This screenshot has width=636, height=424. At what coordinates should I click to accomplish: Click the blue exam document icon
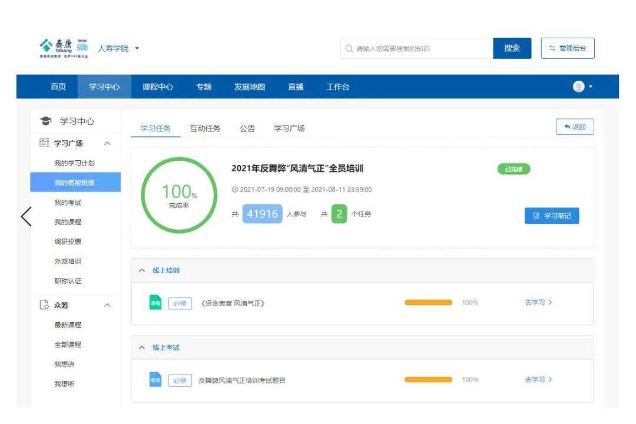point(155,380)
